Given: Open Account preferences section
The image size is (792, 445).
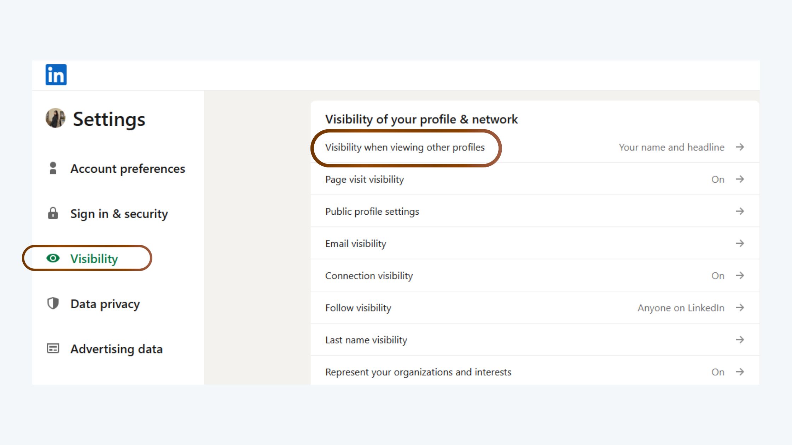Looking at the screenshot, I should (x=128, y=169).
